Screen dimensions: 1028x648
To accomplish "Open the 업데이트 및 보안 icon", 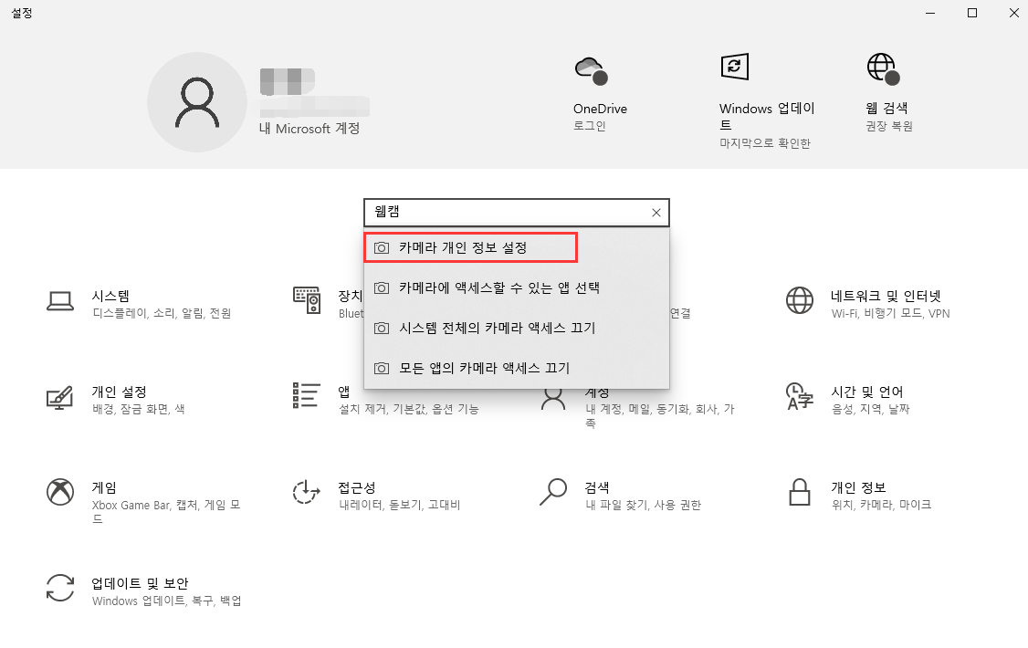I will click(59, 589).
